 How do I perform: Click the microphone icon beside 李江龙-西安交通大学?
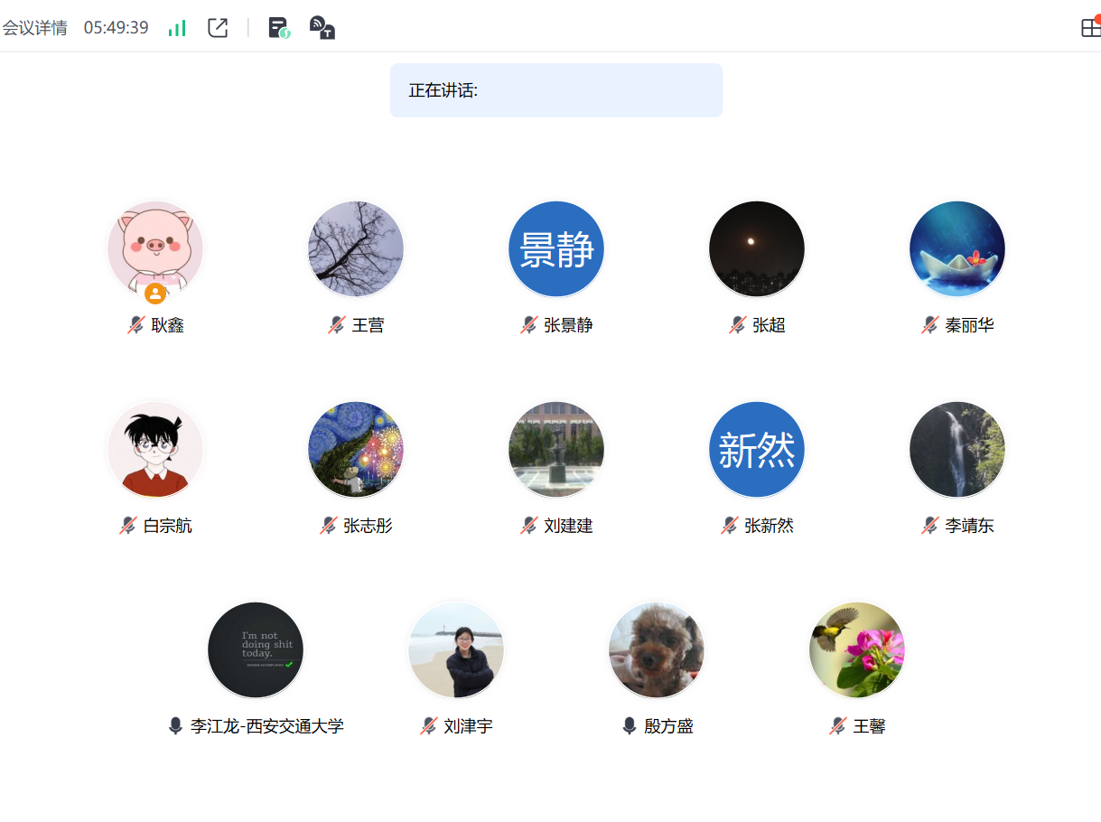(x=176, y=726)
